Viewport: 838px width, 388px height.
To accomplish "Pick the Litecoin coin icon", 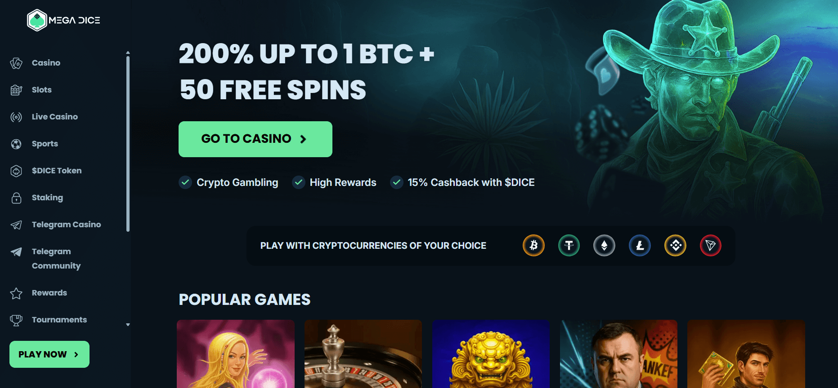I will [x=640, y=246].
